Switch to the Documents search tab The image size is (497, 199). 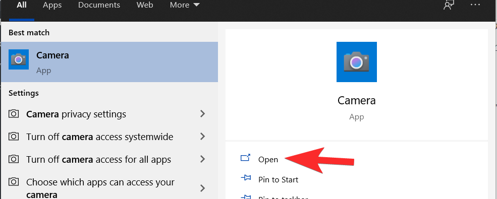99,5
